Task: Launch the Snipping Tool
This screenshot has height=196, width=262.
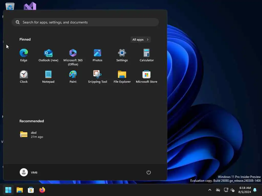Action: (97, 77)
